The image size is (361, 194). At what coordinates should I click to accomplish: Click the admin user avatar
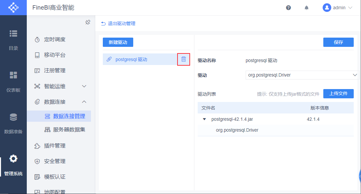coord(327,8)
